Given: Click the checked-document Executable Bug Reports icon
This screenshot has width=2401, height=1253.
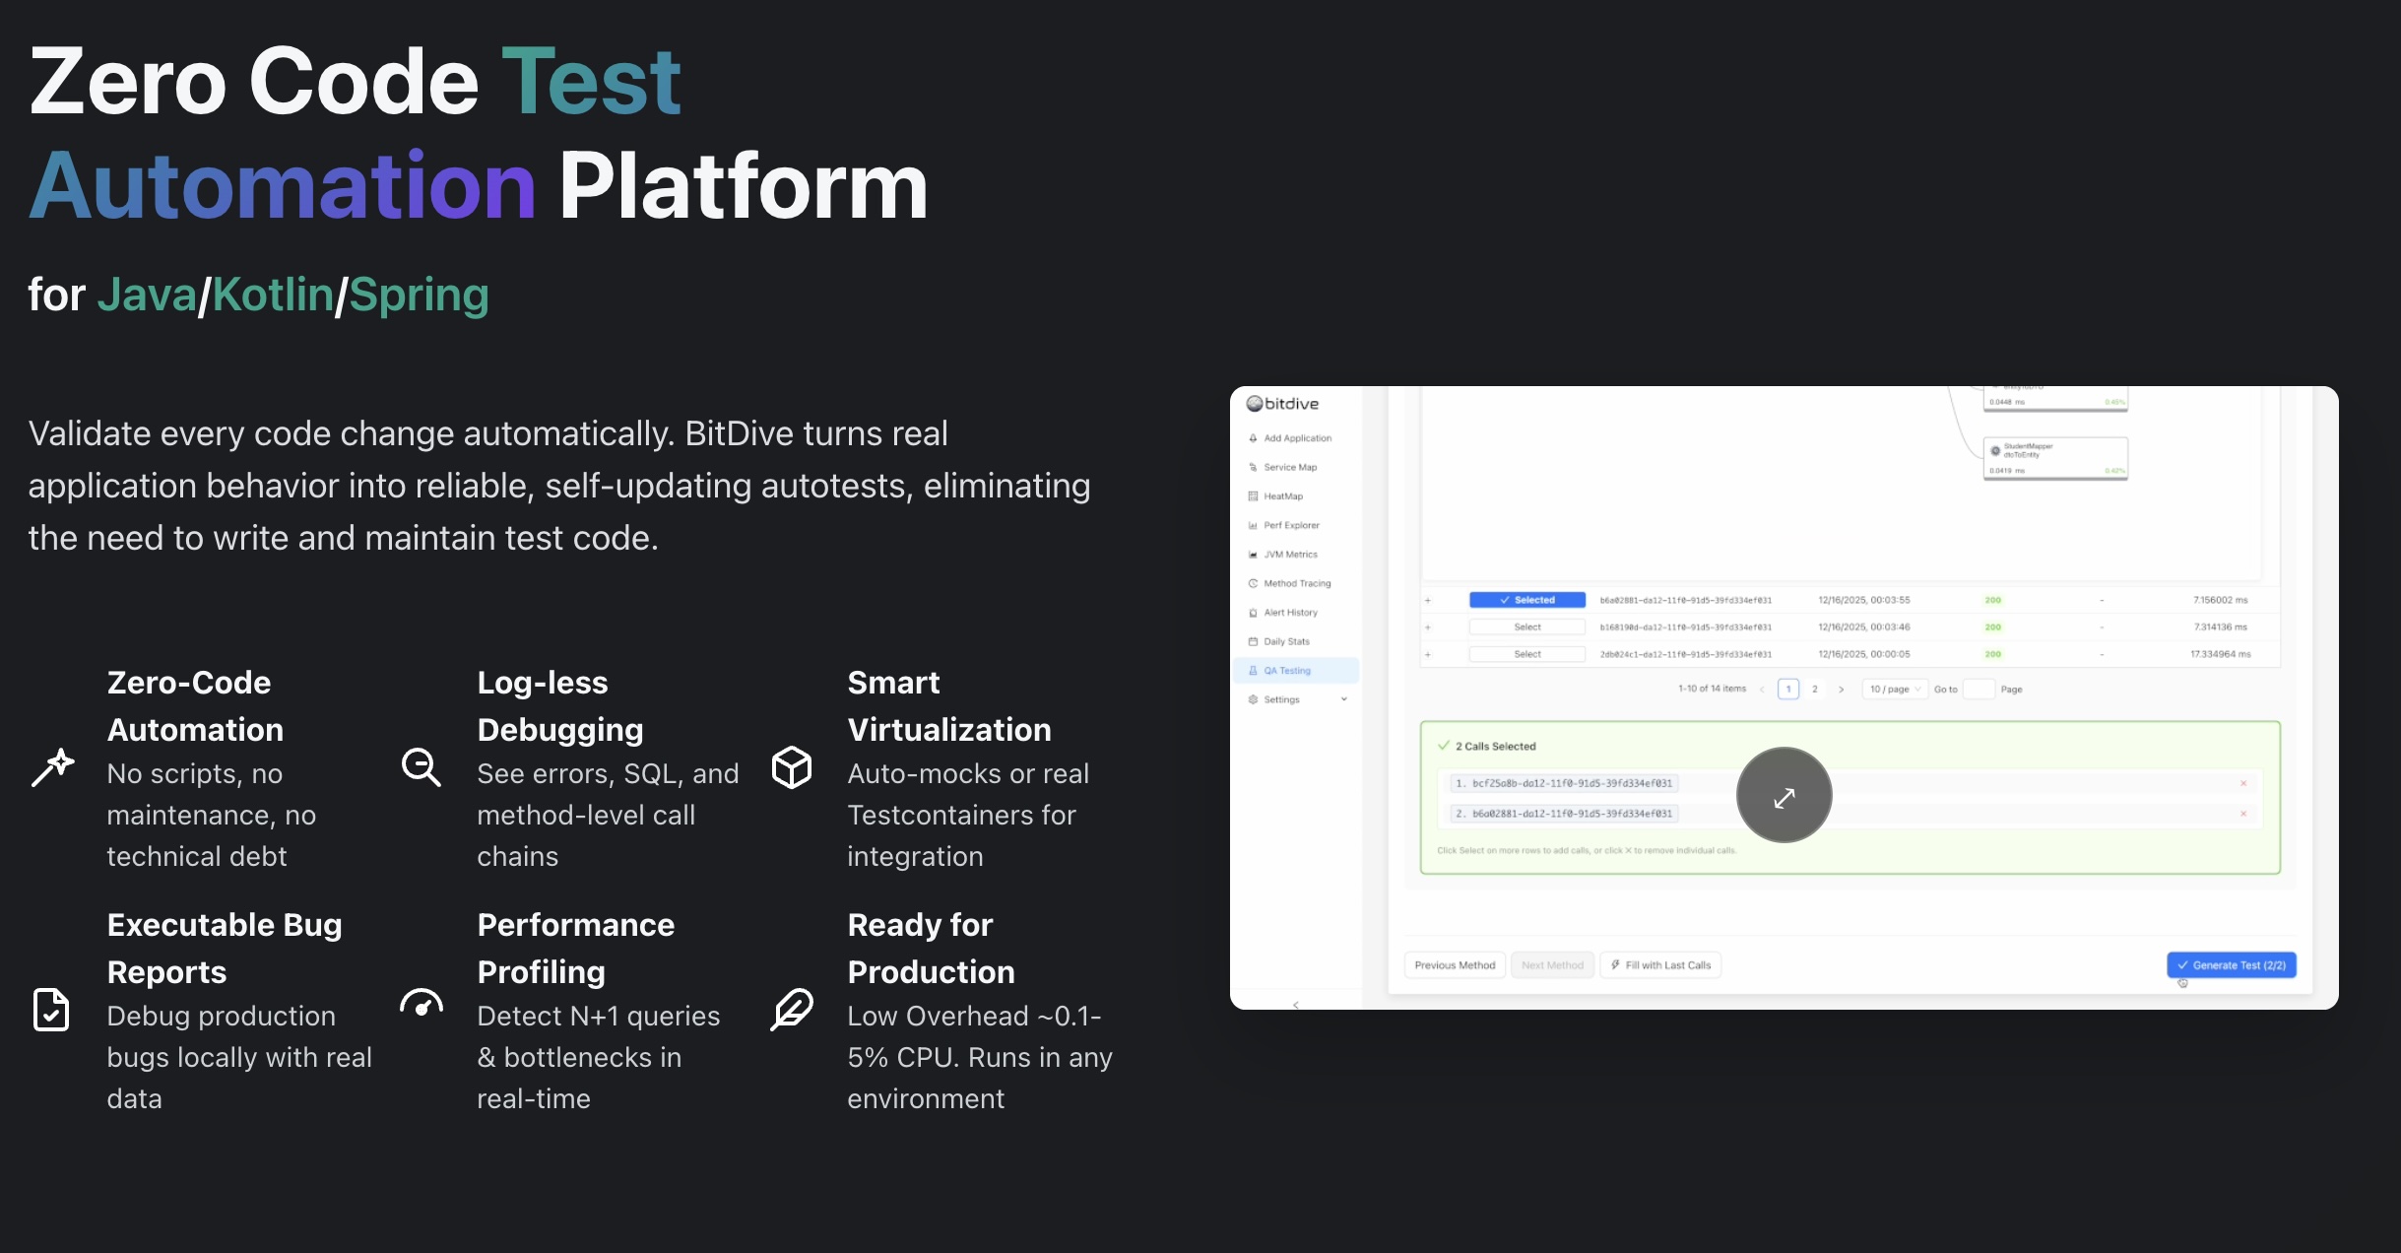Looking at the screenshot, I should 51,1010.
